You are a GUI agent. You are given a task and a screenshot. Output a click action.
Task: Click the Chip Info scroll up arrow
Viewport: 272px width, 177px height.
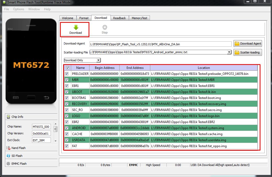56,124
